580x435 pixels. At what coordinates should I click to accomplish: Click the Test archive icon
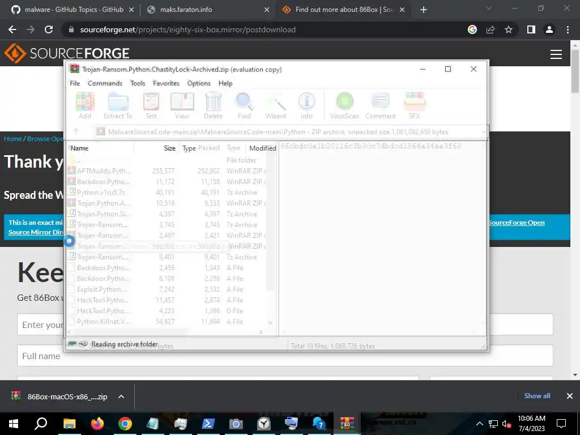(151, 105)
